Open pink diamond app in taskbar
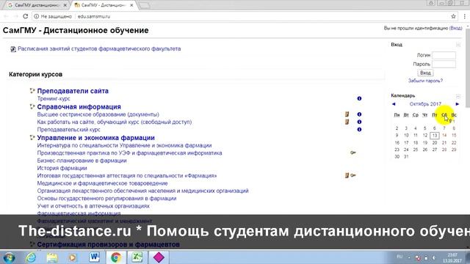470x264 pixels. click(x=159, y=257)
